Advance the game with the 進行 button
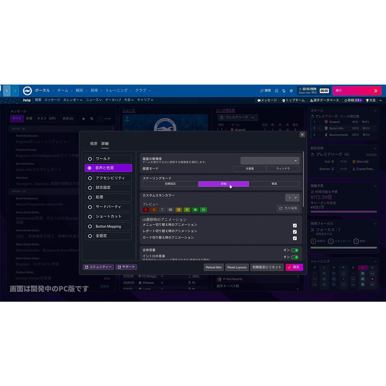386x386 pixels. pyautogui.click(x=357, y=91)
